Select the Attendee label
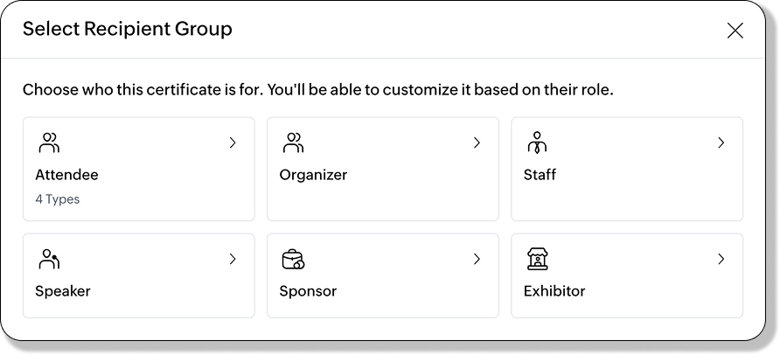The height and width of the screenshot is (355, 780). 66,175
